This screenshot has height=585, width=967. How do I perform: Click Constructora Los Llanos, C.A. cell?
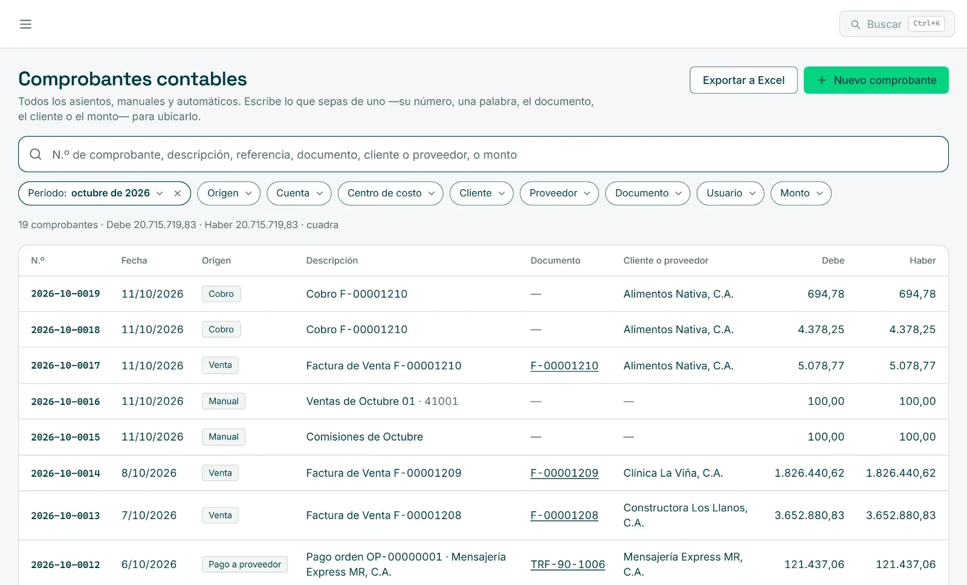pos(685,516)
